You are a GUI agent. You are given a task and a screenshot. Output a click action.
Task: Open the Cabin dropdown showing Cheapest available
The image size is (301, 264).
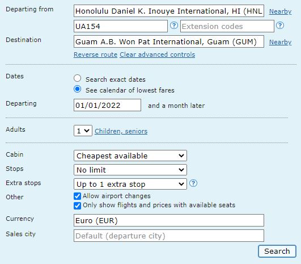point(130,156)
